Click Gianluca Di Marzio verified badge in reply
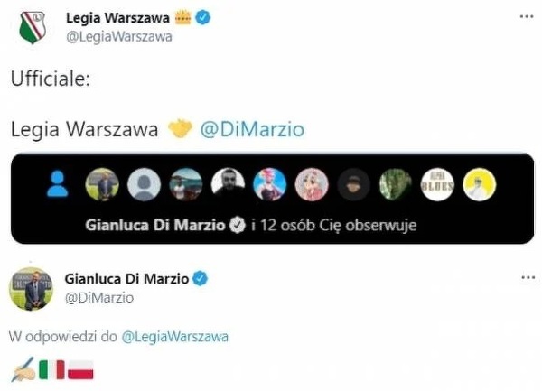 [201, 278]
